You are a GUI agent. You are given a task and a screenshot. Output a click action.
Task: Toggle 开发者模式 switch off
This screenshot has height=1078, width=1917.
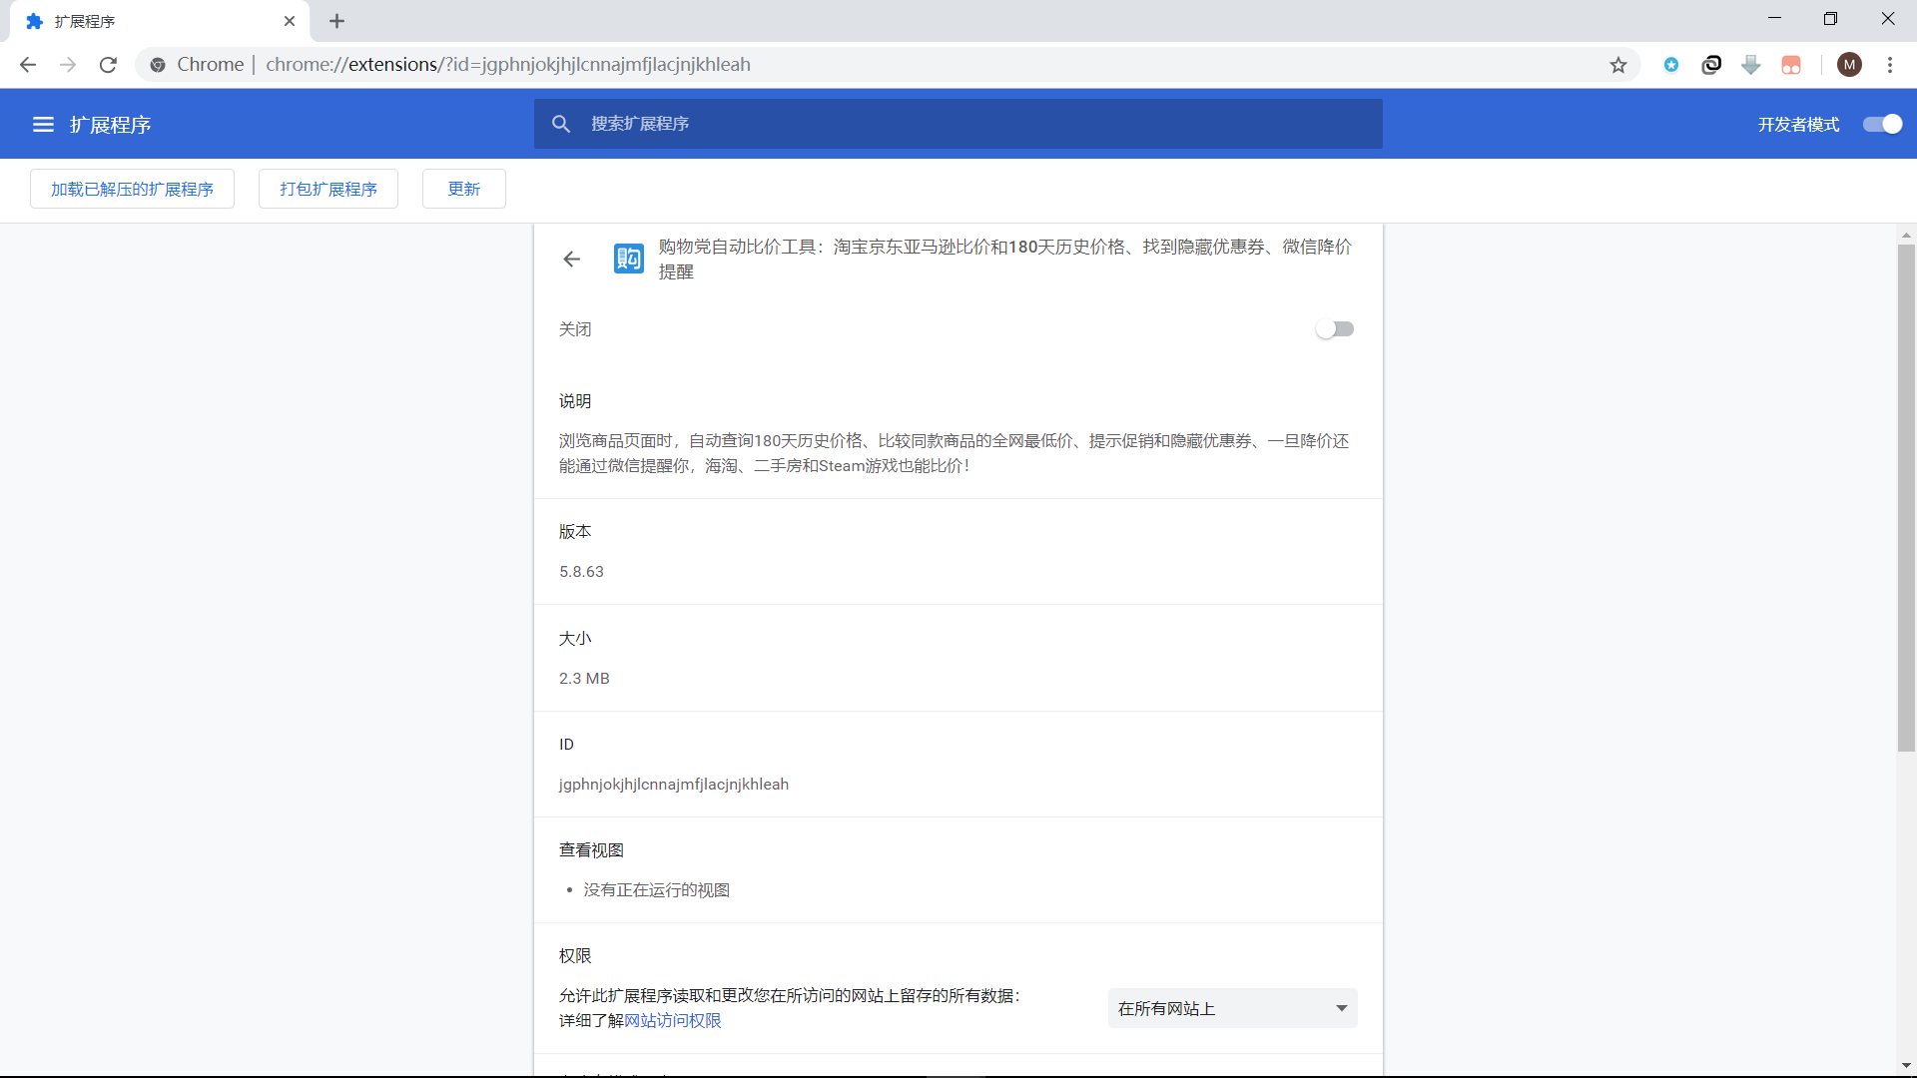point(1883,124)
